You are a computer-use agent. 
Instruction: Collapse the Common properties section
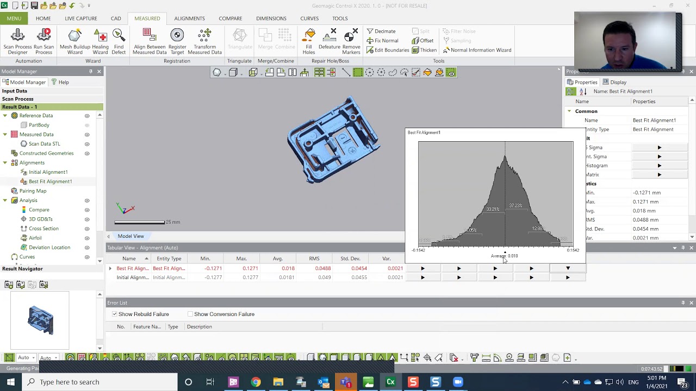(569, 111)
